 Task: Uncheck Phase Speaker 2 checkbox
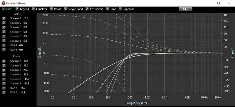[x=4, y=65]
